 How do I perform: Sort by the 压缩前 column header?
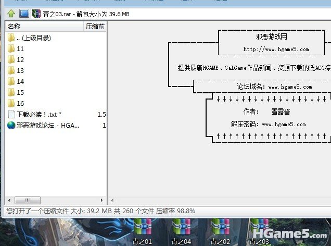coord(95,26)
